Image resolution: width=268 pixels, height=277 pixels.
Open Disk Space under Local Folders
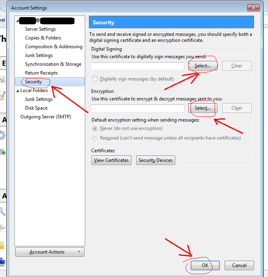point(36,108)
